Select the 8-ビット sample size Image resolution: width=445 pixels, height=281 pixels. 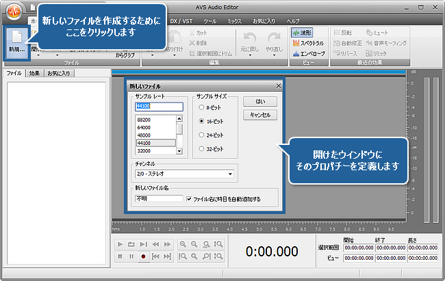201,107
